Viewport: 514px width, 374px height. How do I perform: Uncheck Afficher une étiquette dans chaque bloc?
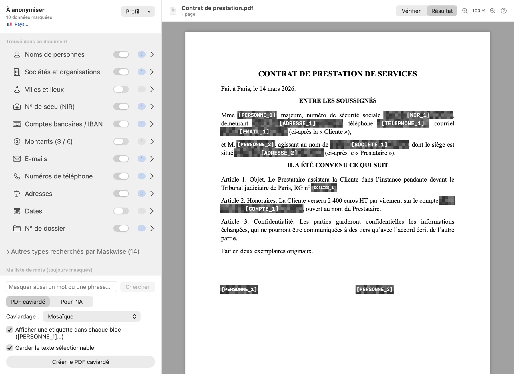tap(9, 330)
